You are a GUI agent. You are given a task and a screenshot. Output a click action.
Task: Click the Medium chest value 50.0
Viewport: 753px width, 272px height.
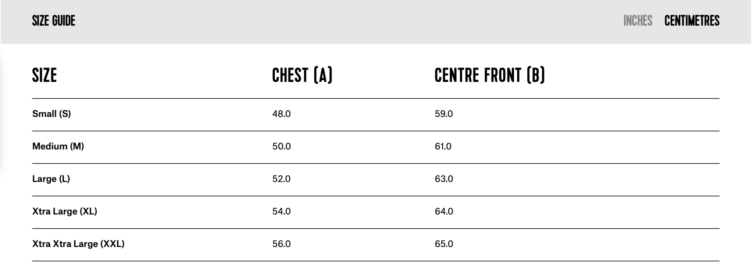pos(281,146)
